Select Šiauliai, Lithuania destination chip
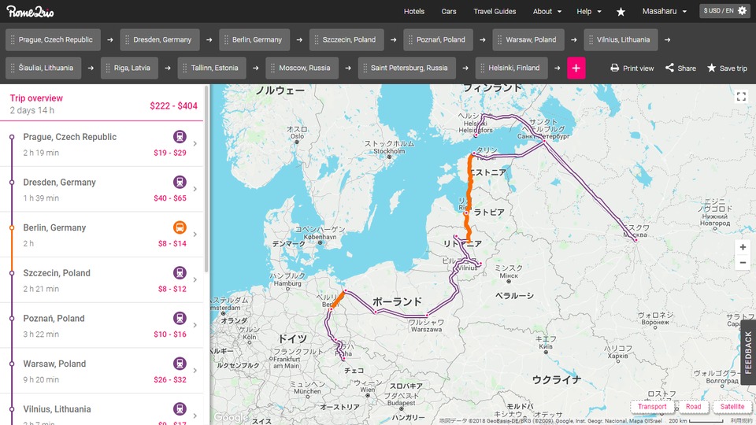The width and height of the screenshot is (756, 425). [43, 68]
